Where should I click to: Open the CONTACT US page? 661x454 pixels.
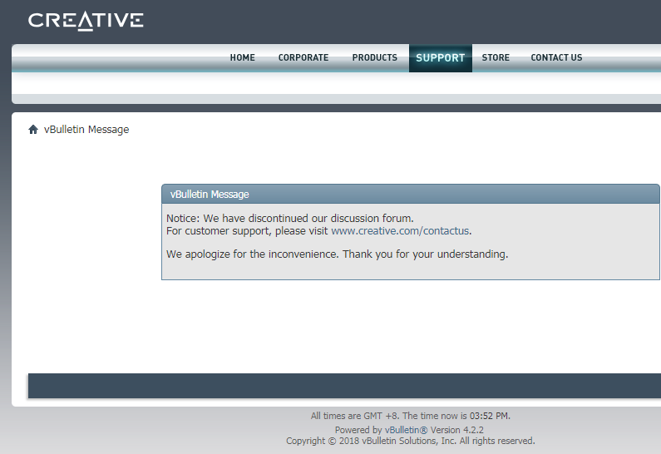point(556,58)
